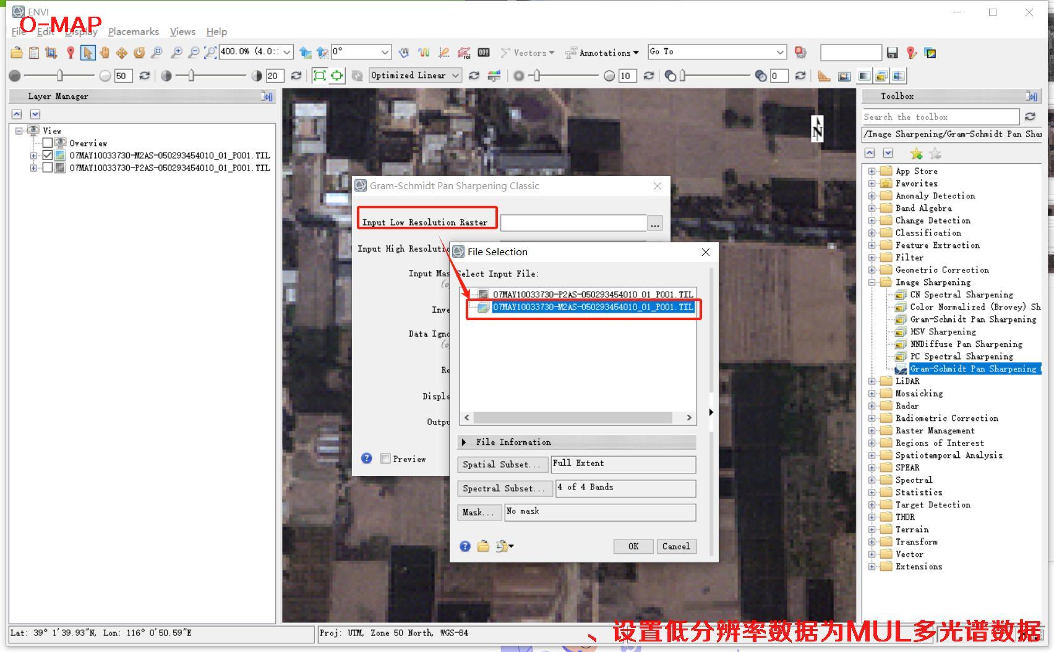Viewport: 1054px width, 652px height.
Task: Open the Help menu
Action: 216,32
